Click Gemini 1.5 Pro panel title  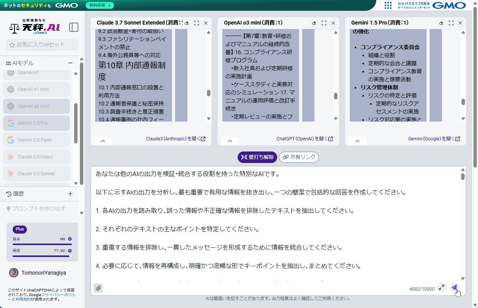380,23
